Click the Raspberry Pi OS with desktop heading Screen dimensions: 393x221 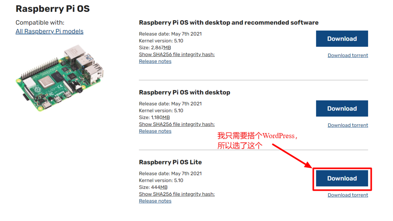pos(185,92)
